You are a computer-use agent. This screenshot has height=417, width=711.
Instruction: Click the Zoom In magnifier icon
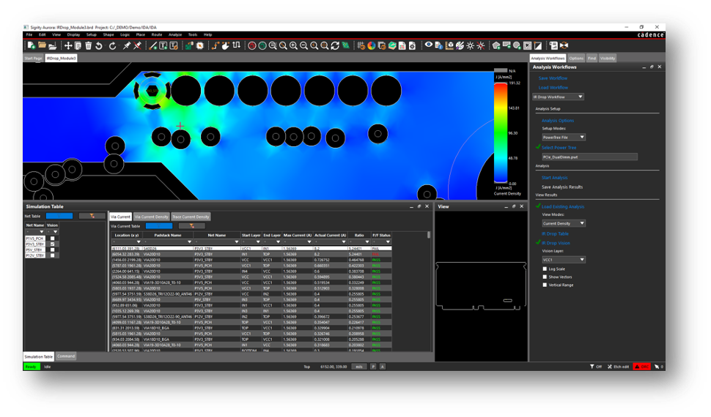(x=293, y=45)
